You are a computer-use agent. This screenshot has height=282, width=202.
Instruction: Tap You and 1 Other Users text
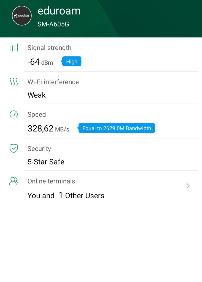pos(66,196)
